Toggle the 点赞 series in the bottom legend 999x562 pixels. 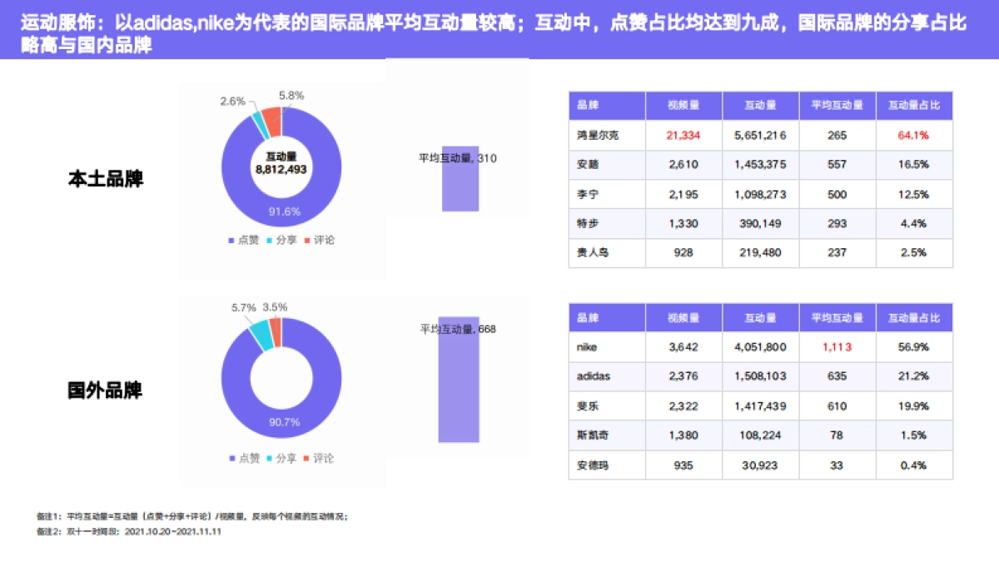tap(231, 458)
